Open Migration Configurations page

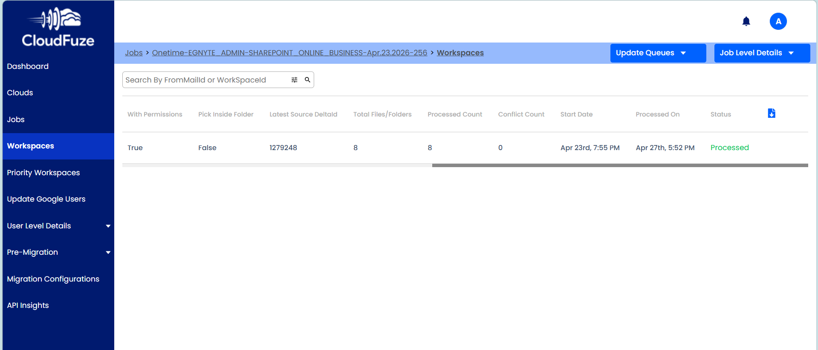[x=53, y=279]
